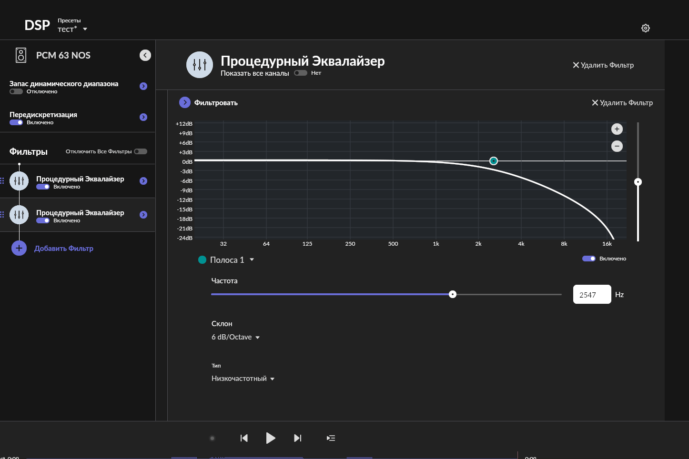Click the DSP title
Viewport: 689px width, 459px height.
point(37,25)
